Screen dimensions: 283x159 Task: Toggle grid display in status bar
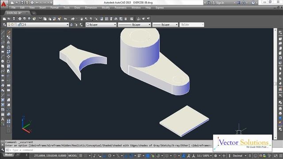pos(80,155)
